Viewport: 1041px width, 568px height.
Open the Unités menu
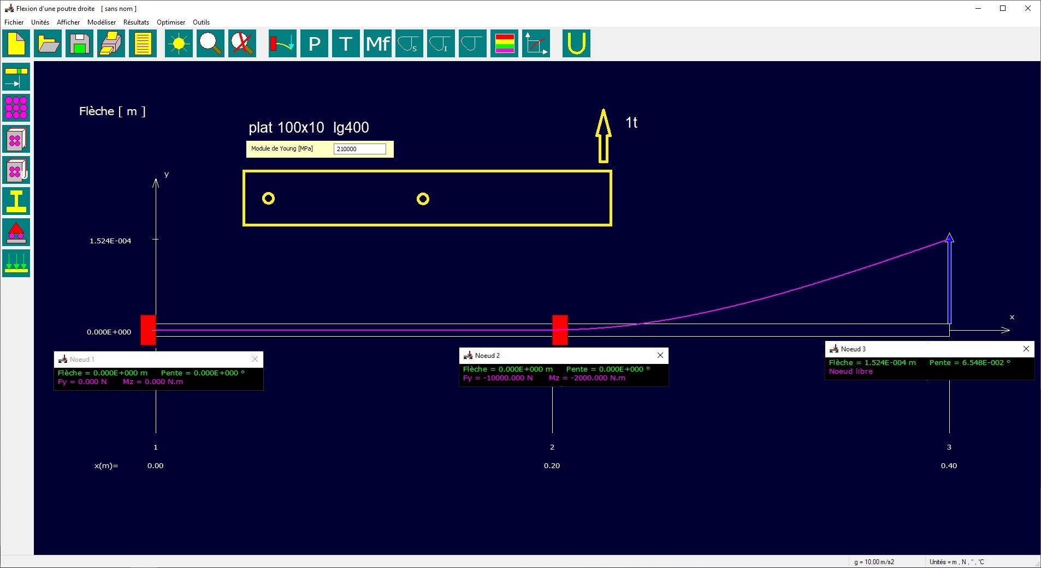point(40,22)
